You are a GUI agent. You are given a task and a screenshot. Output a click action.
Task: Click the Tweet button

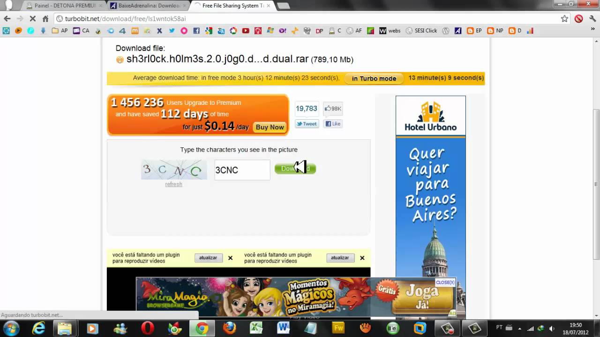coord(307,124)
